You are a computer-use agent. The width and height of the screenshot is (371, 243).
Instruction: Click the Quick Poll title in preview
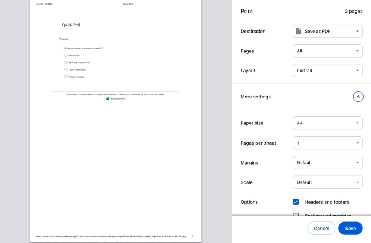[71, 25]
